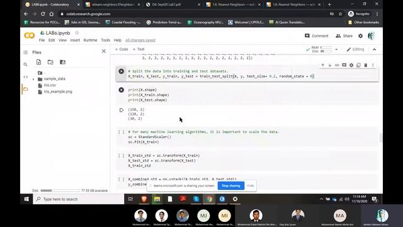Open RAM Disk resource dropdown
Screen dimensions: 403x227
coord(336,49)
